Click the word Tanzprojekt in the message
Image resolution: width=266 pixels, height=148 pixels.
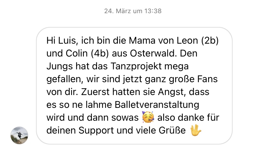[136, 66]
